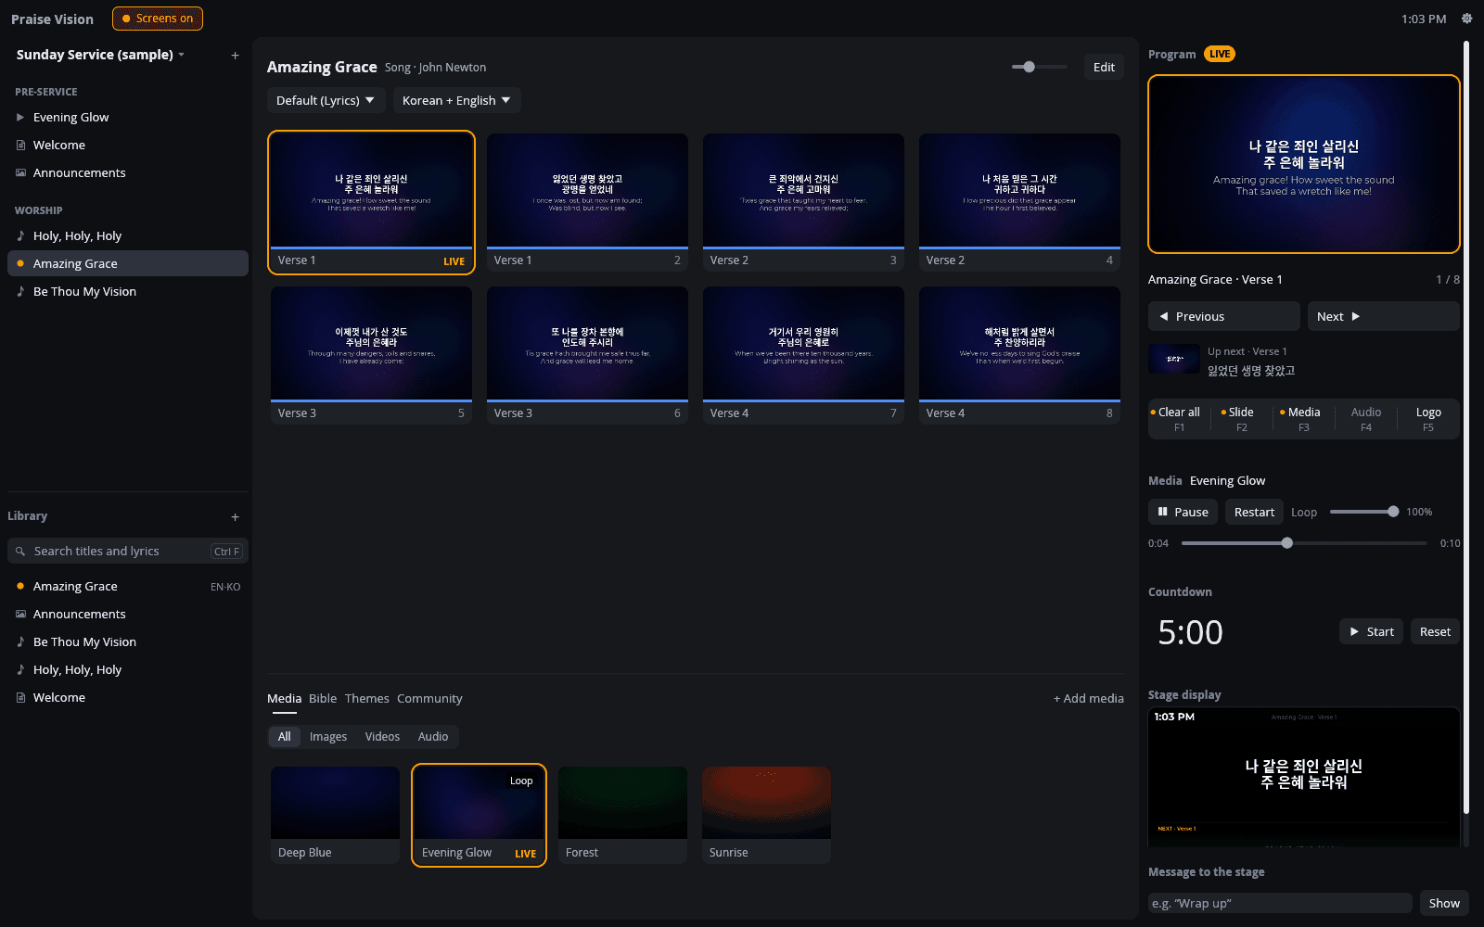Select Verse 2 slide number 3
The image size is (1484, 927).
click(x=803, y=202)
